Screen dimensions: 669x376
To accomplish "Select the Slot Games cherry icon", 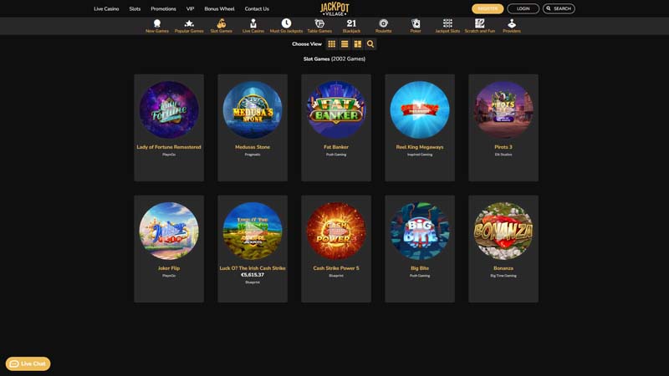I will 221,23.
